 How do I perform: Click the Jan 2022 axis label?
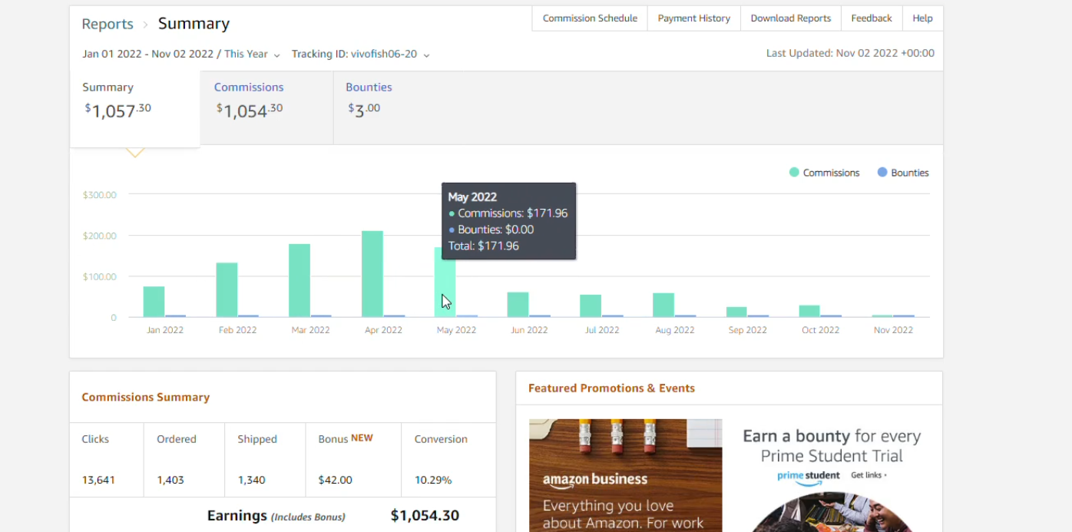pyautogui.click(x=165, y=330)
